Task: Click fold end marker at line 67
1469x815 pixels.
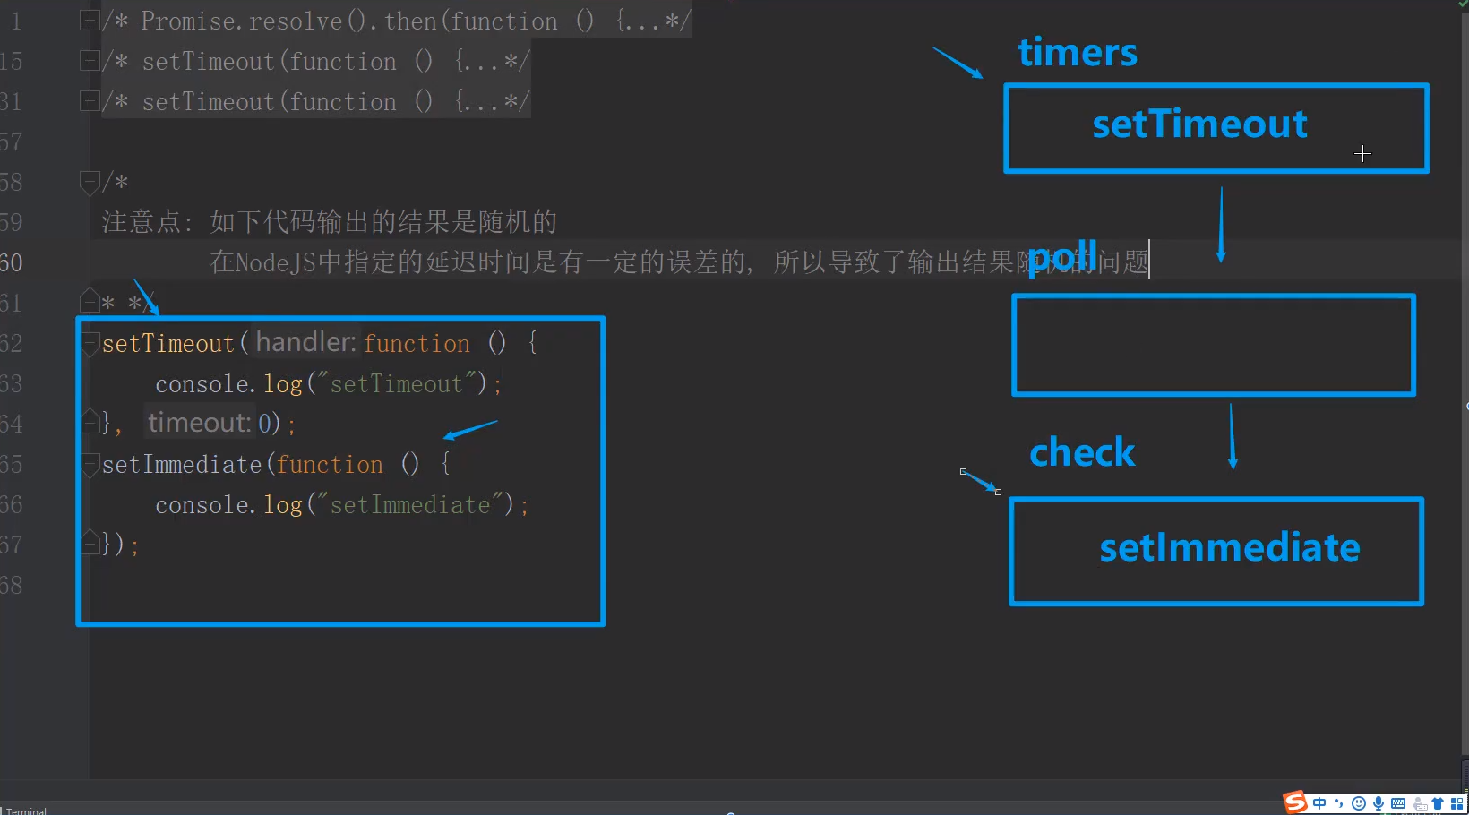Action: 90,542
